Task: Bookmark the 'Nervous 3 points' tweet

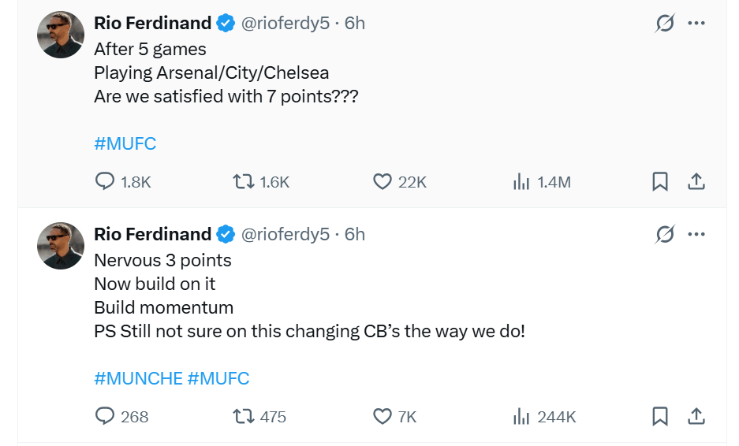Action: pos(660,416)
